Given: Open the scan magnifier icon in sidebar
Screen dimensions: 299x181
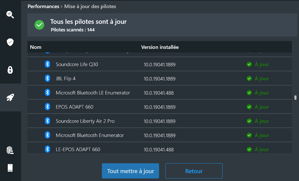Looking at the screenshot, I should (10, 14).
